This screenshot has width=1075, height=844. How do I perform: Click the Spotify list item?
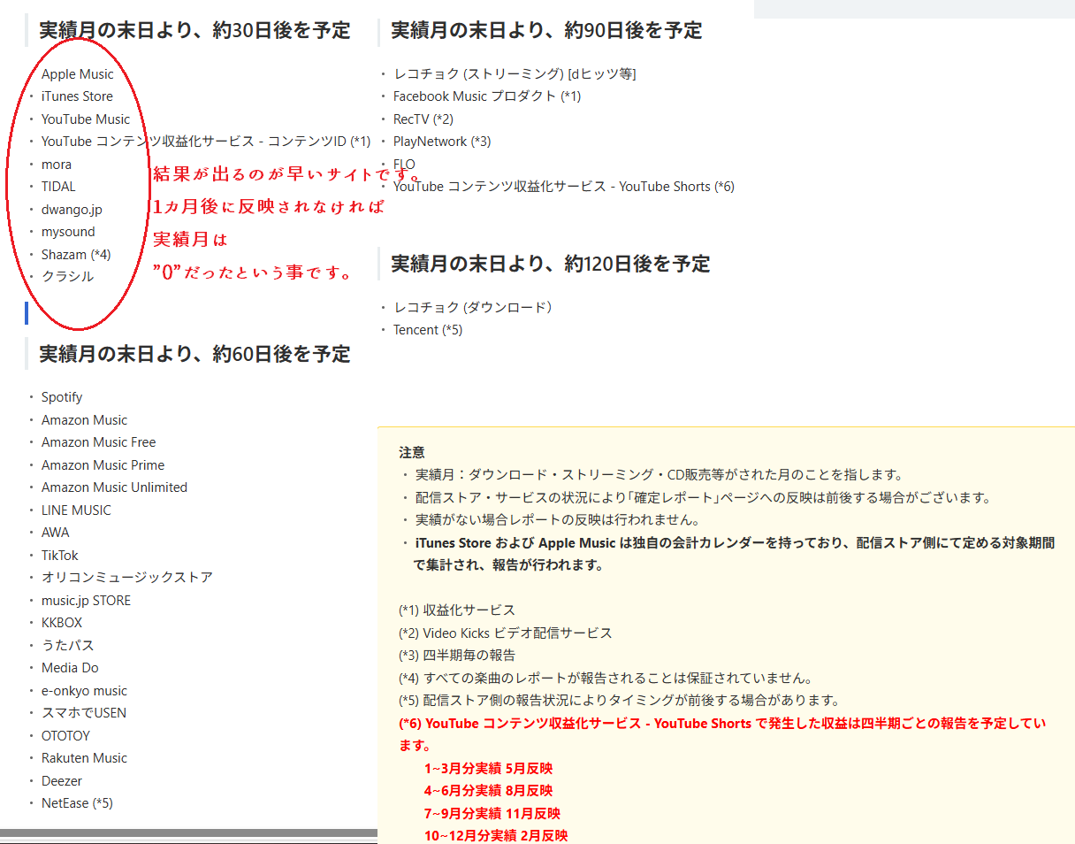click(62, 397)
